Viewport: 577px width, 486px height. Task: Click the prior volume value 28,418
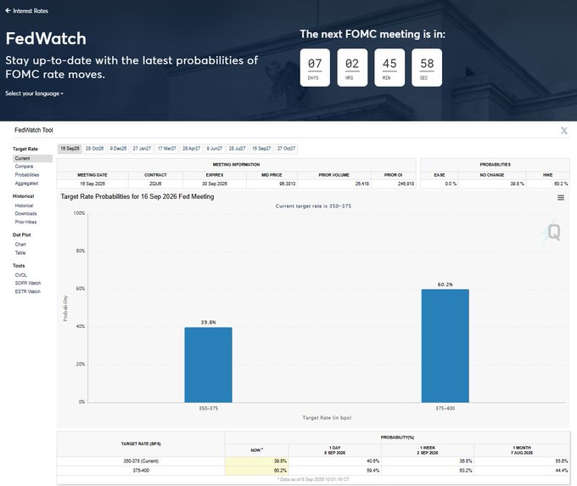(362, 184)
